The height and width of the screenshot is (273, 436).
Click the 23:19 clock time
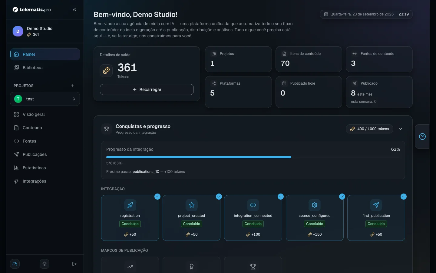tap(404, 14)
